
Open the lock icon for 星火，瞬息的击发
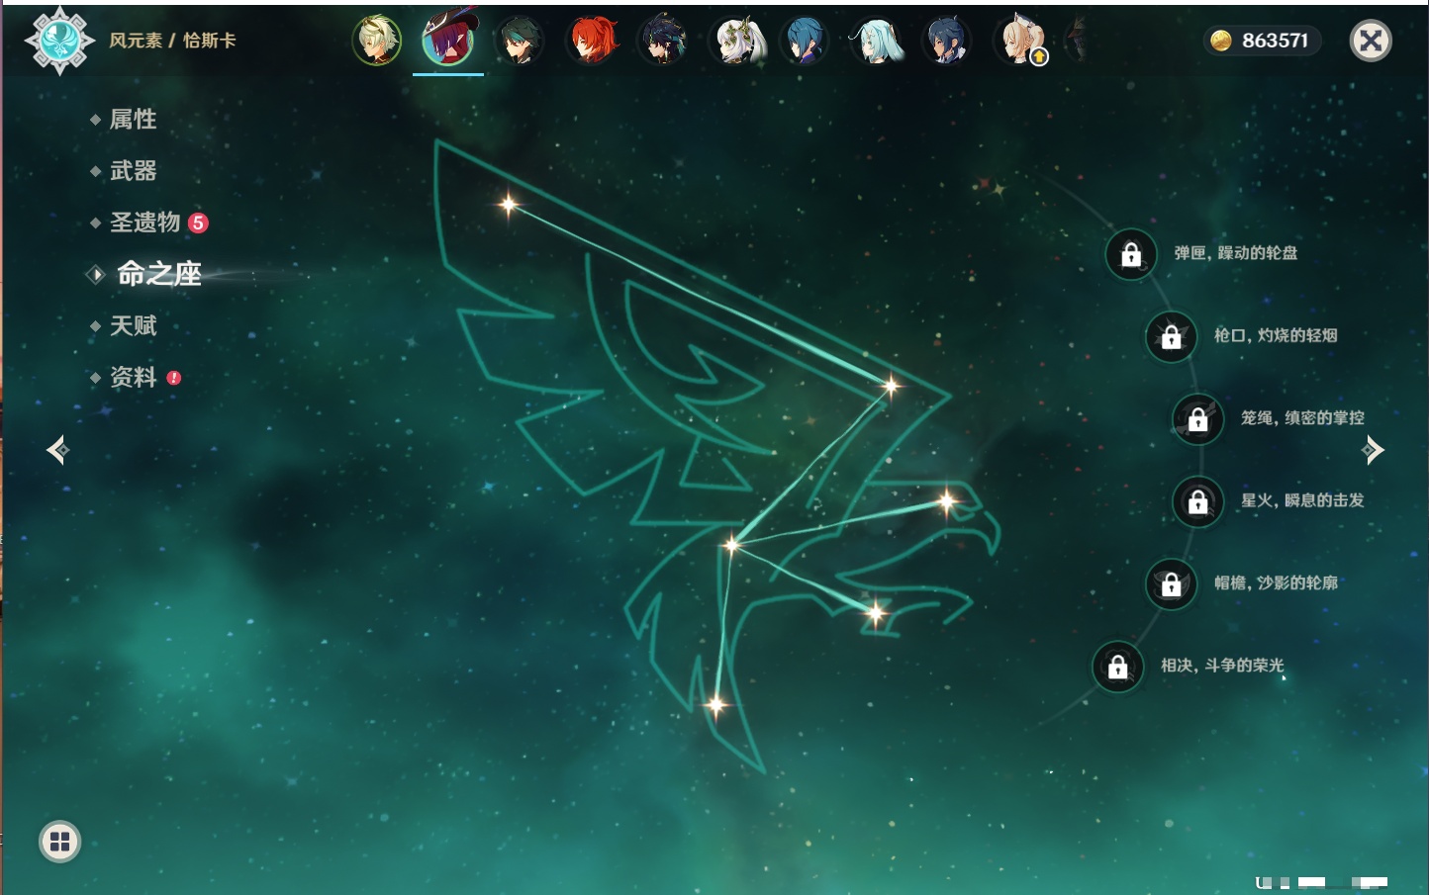pos(1198,501)
